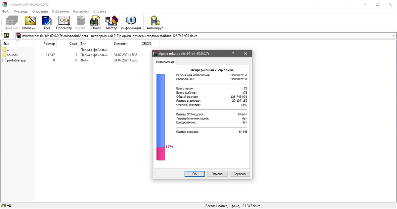Click the Информация toolbar icon
Image resolution: width=397 pixels, height=209 pixels.
pyautogui.click(x=131, y=23)
